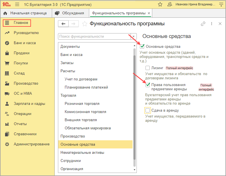Click the Банк и касса ruble icon

coord(7,43)
